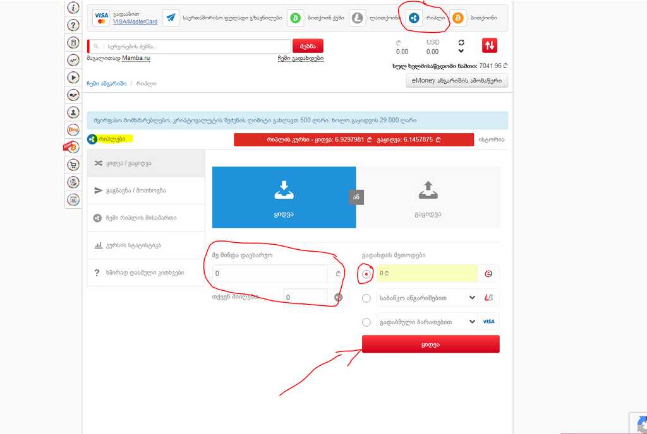The image size is (647, 434).
Task: Expand the გადაბმული ბარათებით dropdown
Action: coord(426,322)
